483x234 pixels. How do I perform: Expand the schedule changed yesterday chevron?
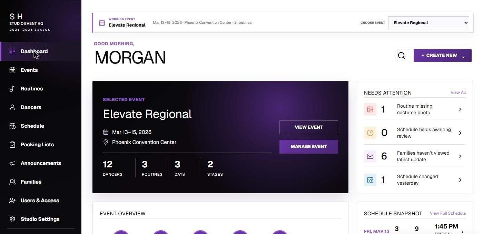tap(460, 180)
